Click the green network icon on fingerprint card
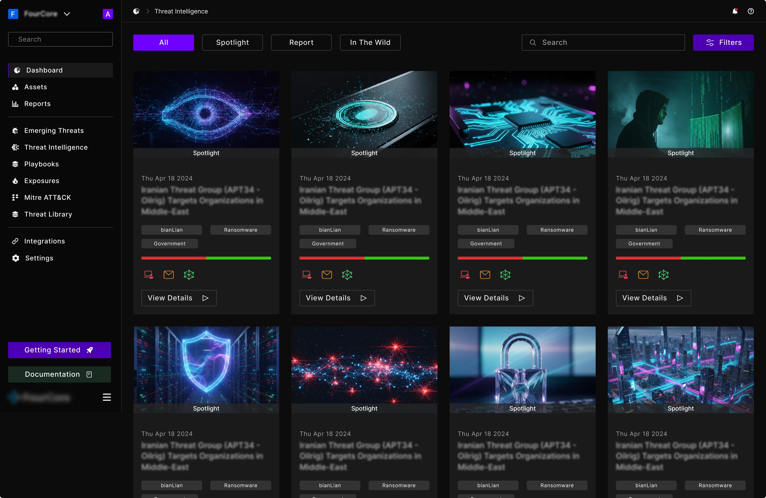This screenshot has height=498, width=766. click(347, 274)
